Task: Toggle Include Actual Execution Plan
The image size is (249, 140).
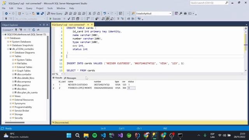Action: tap(88, 19)
